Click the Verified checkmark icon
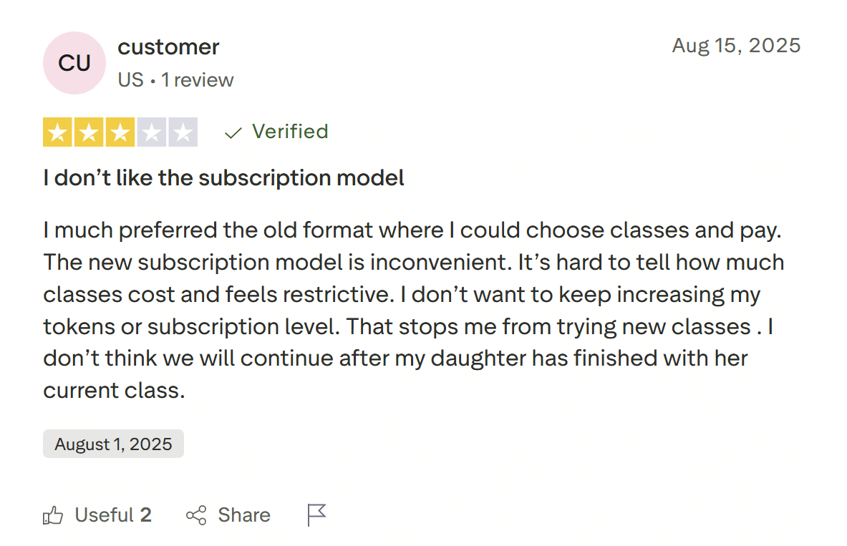 point(232,132)
